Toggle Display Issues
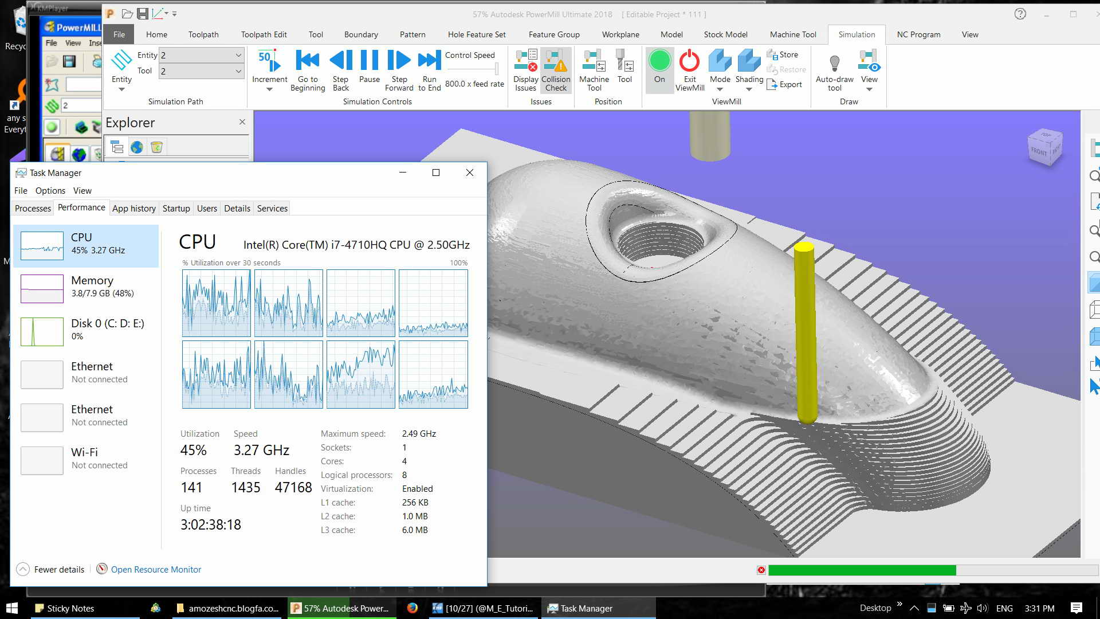 click(x=525, y=70)
